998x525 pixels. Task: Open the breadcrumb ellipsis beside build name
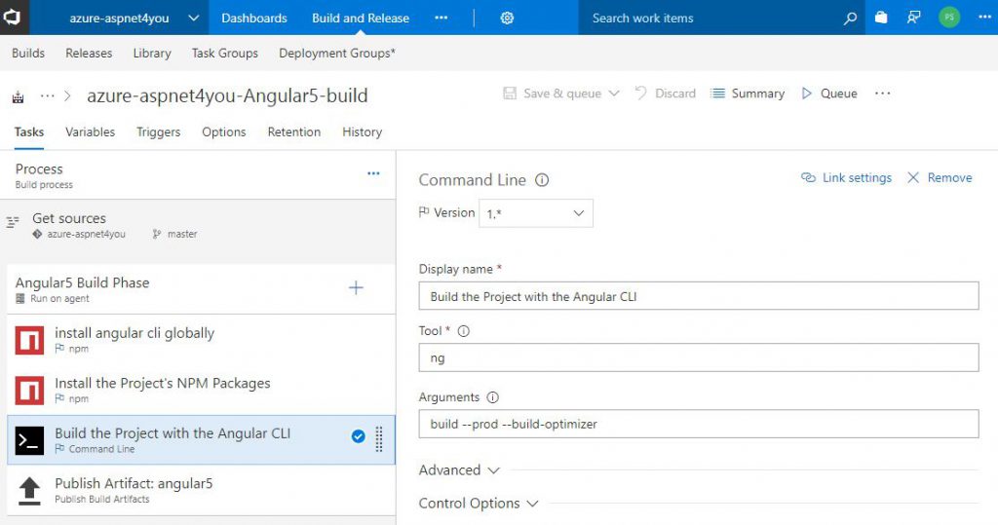47,96
